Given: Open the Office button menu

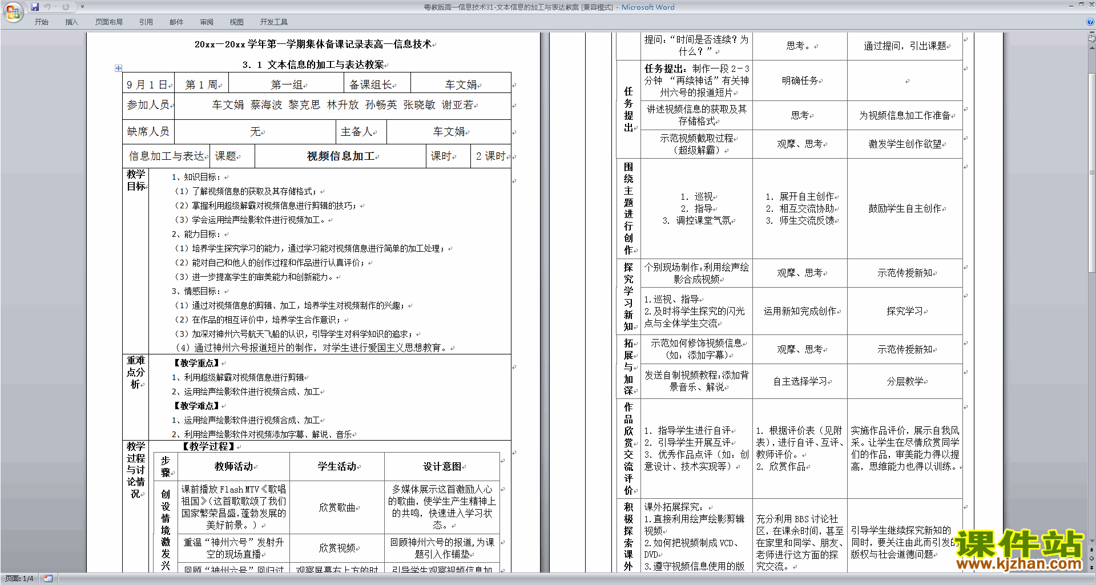Looking at the screenshot, I should 13,12.
